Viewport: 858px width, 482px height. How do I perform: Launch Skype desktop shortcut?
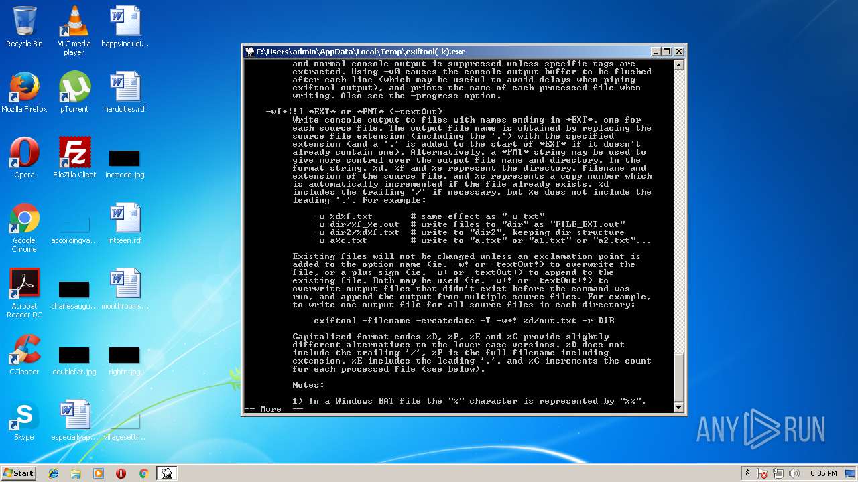(24, 420)
